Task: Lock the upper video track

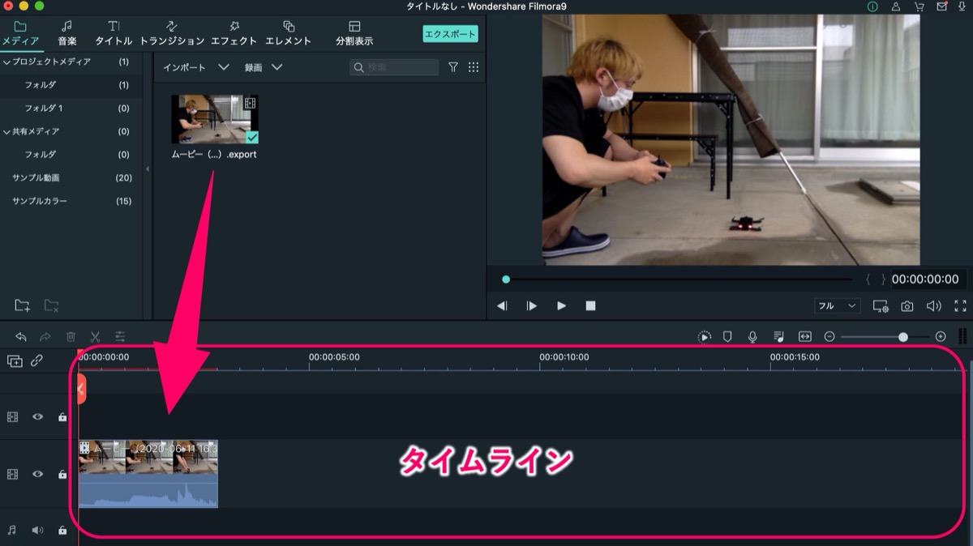Action: point(62,417)
